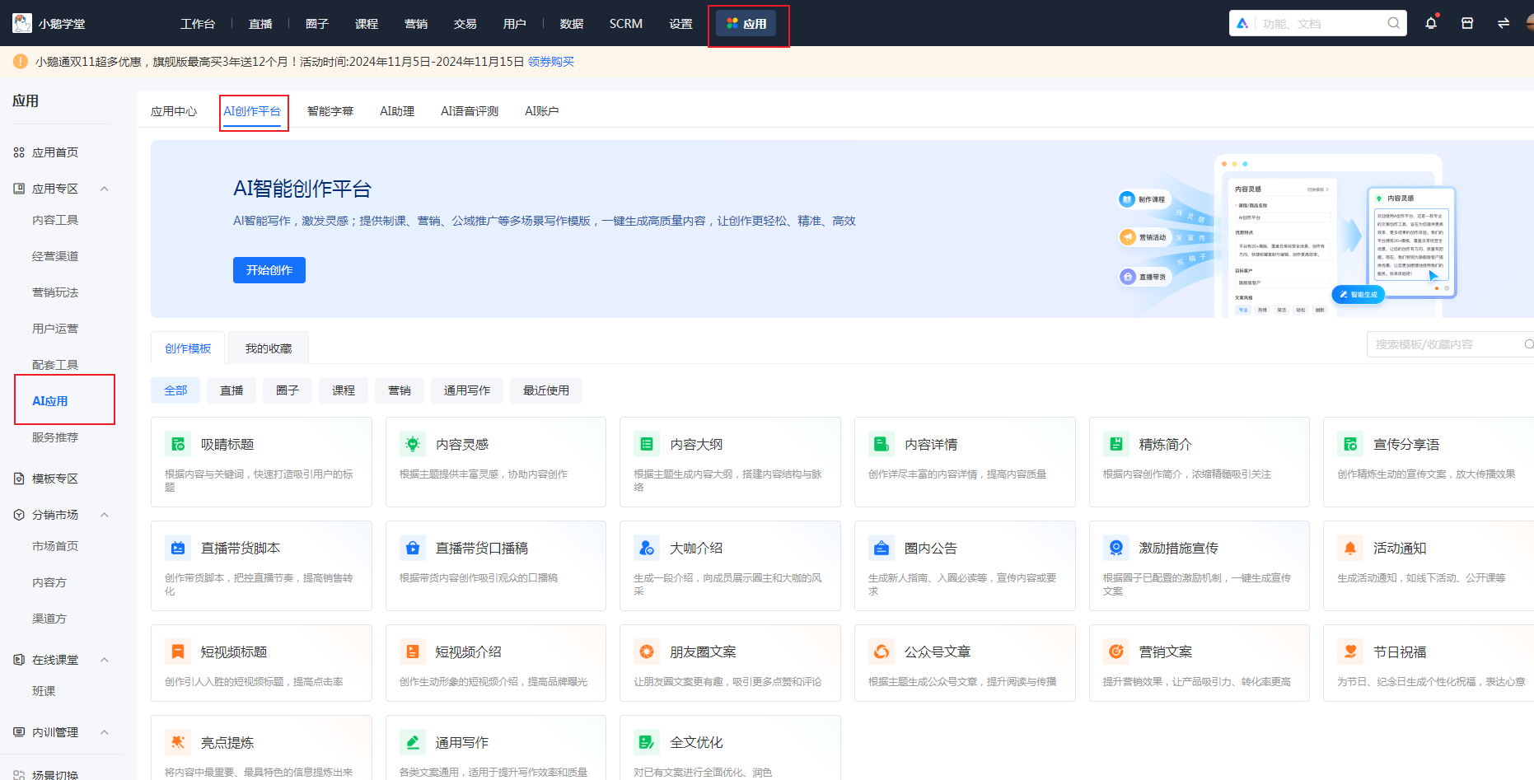Screen dimensions: 1534x780
Task: Open the 领券购买 promotion link
Action: click(550, 61)
